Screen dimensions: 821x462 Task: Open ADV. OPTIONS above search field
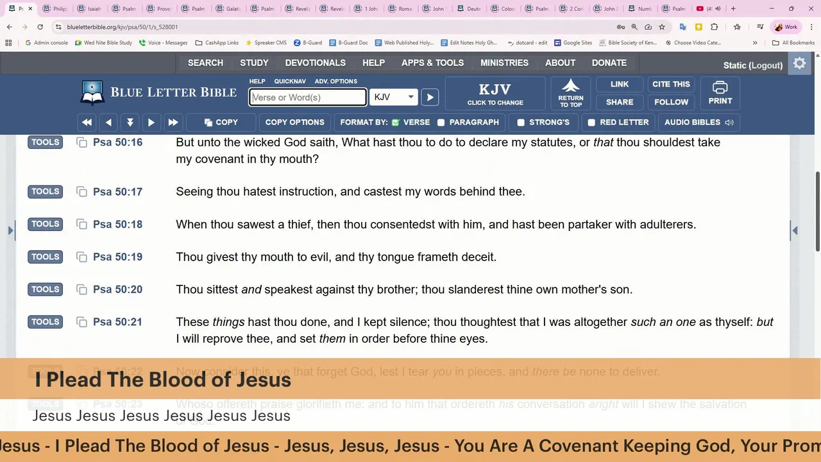(335, 81)
